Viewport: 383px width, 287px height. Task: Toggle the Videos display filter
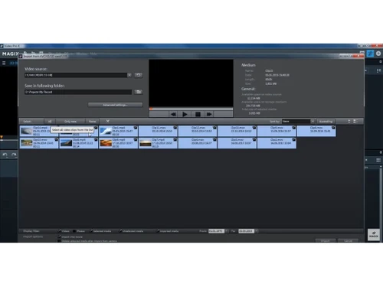pos(60,231)
